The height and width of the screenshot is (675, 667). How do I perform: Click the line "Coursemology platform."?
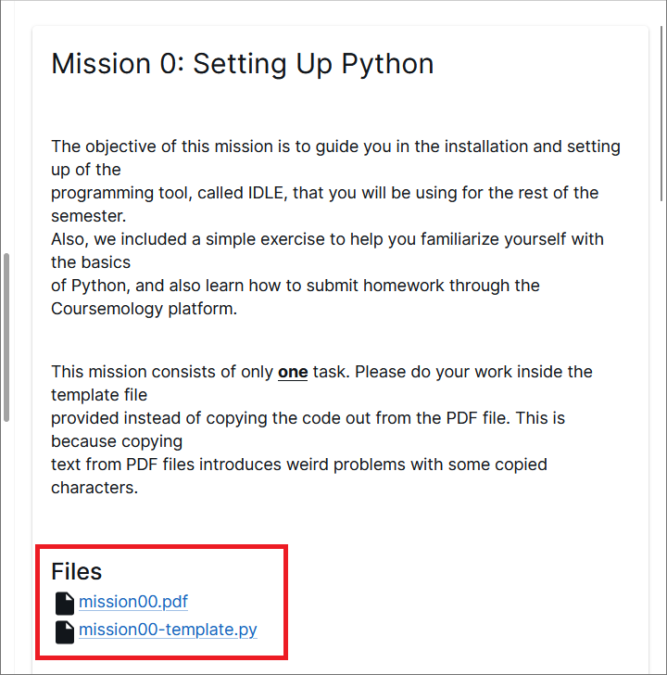click(x=145, y=309)
